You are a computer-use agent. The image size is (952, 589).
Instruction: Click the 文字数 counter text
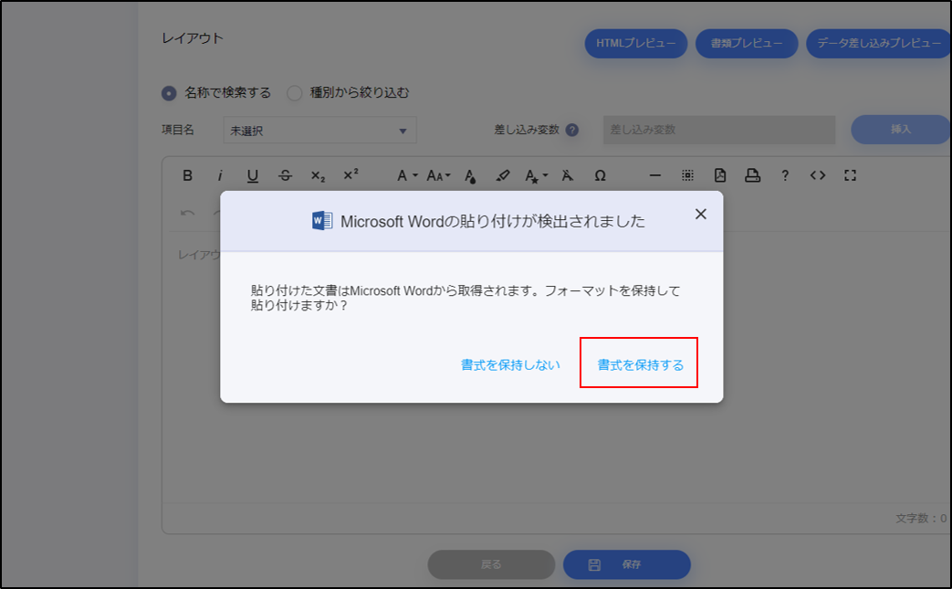[x=921, y=518]
